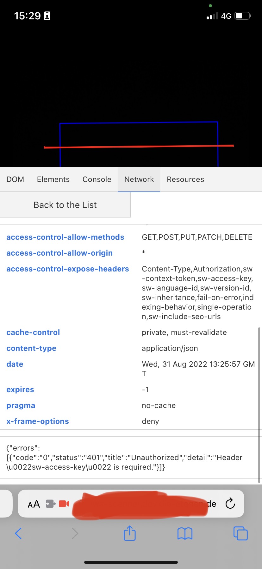Click the access-control-allow-origin link
Screen dimensions: 262x569
click(59, 253)
